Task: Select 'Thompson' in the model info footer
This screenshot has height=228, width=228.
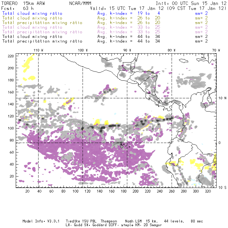Action: coord(109,221)
